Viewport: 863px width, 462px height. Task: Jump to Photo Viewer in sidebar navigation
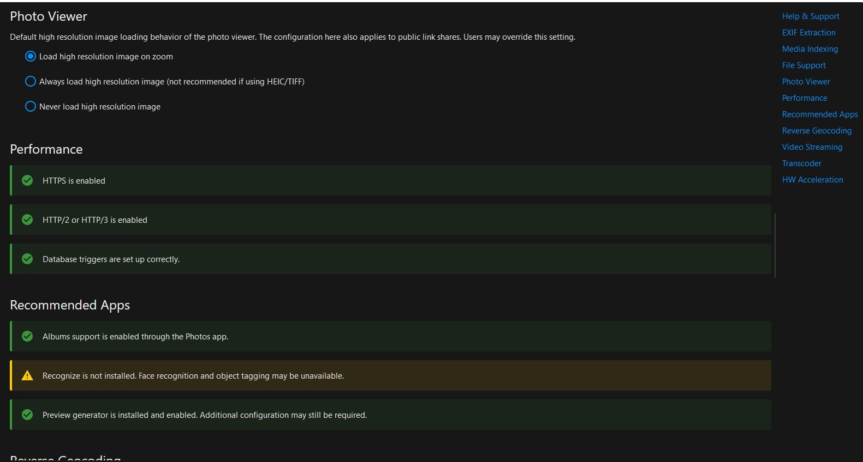pos(806,82)
